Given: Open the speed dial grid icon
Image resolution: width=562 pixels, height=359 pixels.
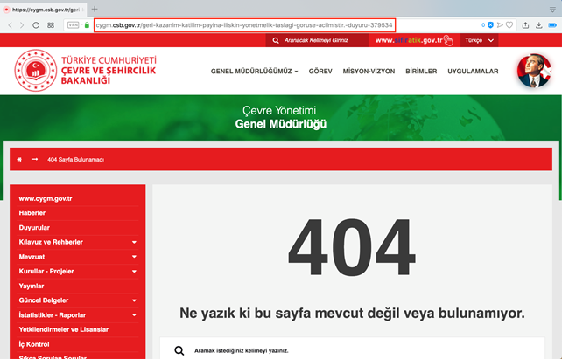Looking at the screenshot, I should point(51,25).
